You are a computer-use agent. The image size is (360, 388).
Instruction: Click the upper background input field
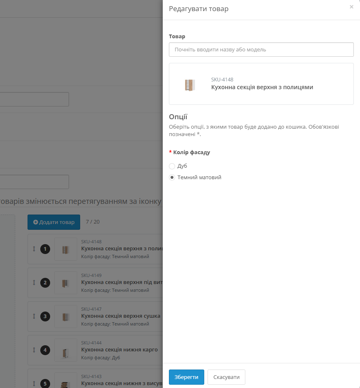point(35,99)
